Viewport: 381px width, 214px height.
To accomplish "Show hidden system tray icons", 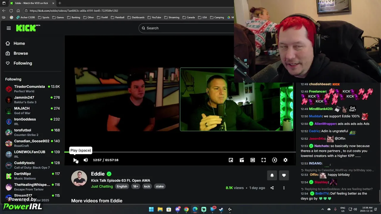I will [x=322, y=209].
